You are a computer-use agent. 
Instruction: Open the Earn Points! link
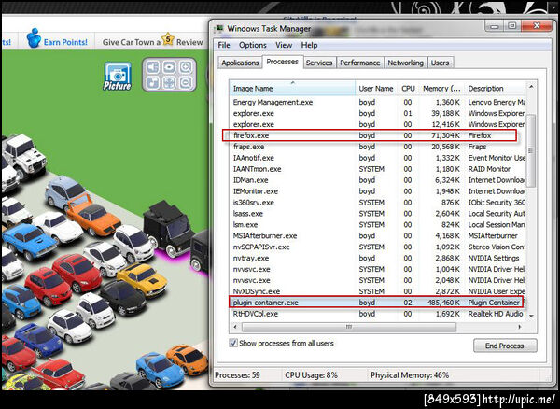pyautogui.click(x=65, y=42)
